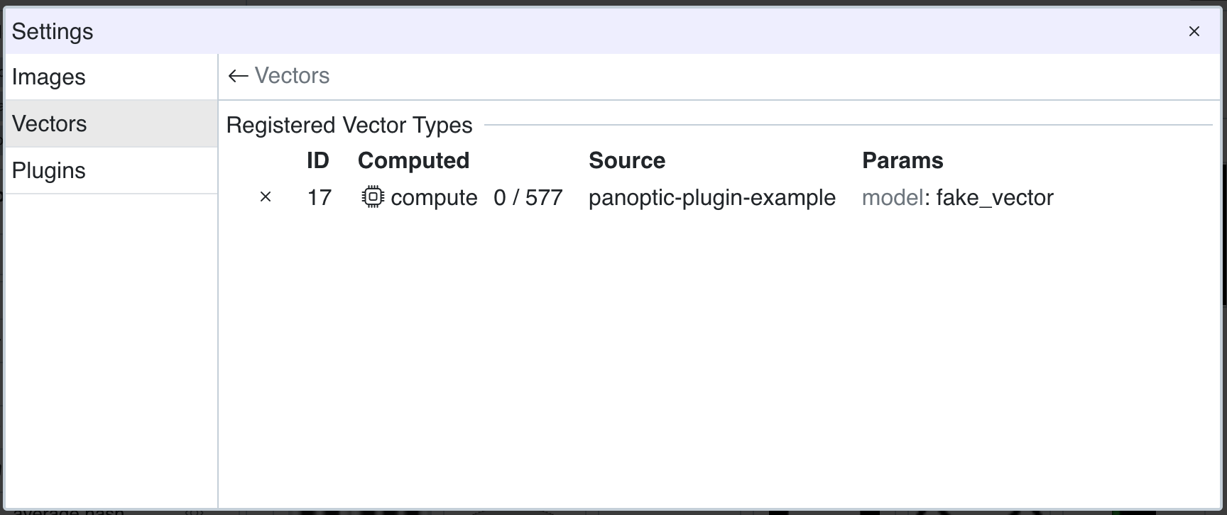Click the panoptic-plugin-example source entry
The image size is (1227, 515).
tap(711, 197)
